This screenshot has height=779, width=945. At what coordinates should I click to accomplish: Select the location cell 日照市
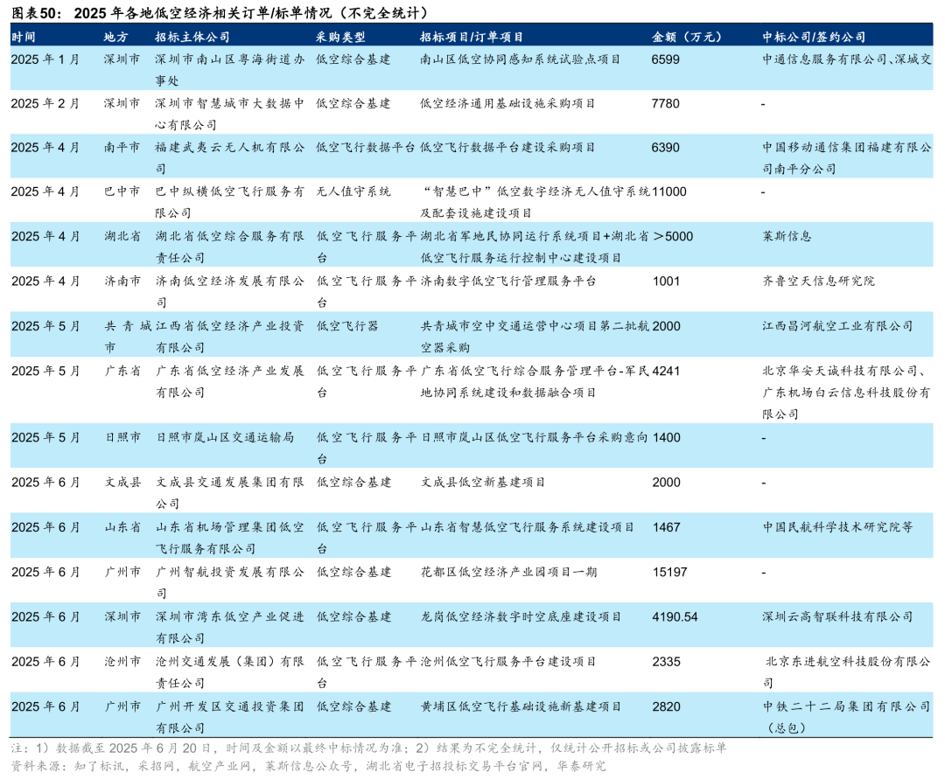(122, 438)
